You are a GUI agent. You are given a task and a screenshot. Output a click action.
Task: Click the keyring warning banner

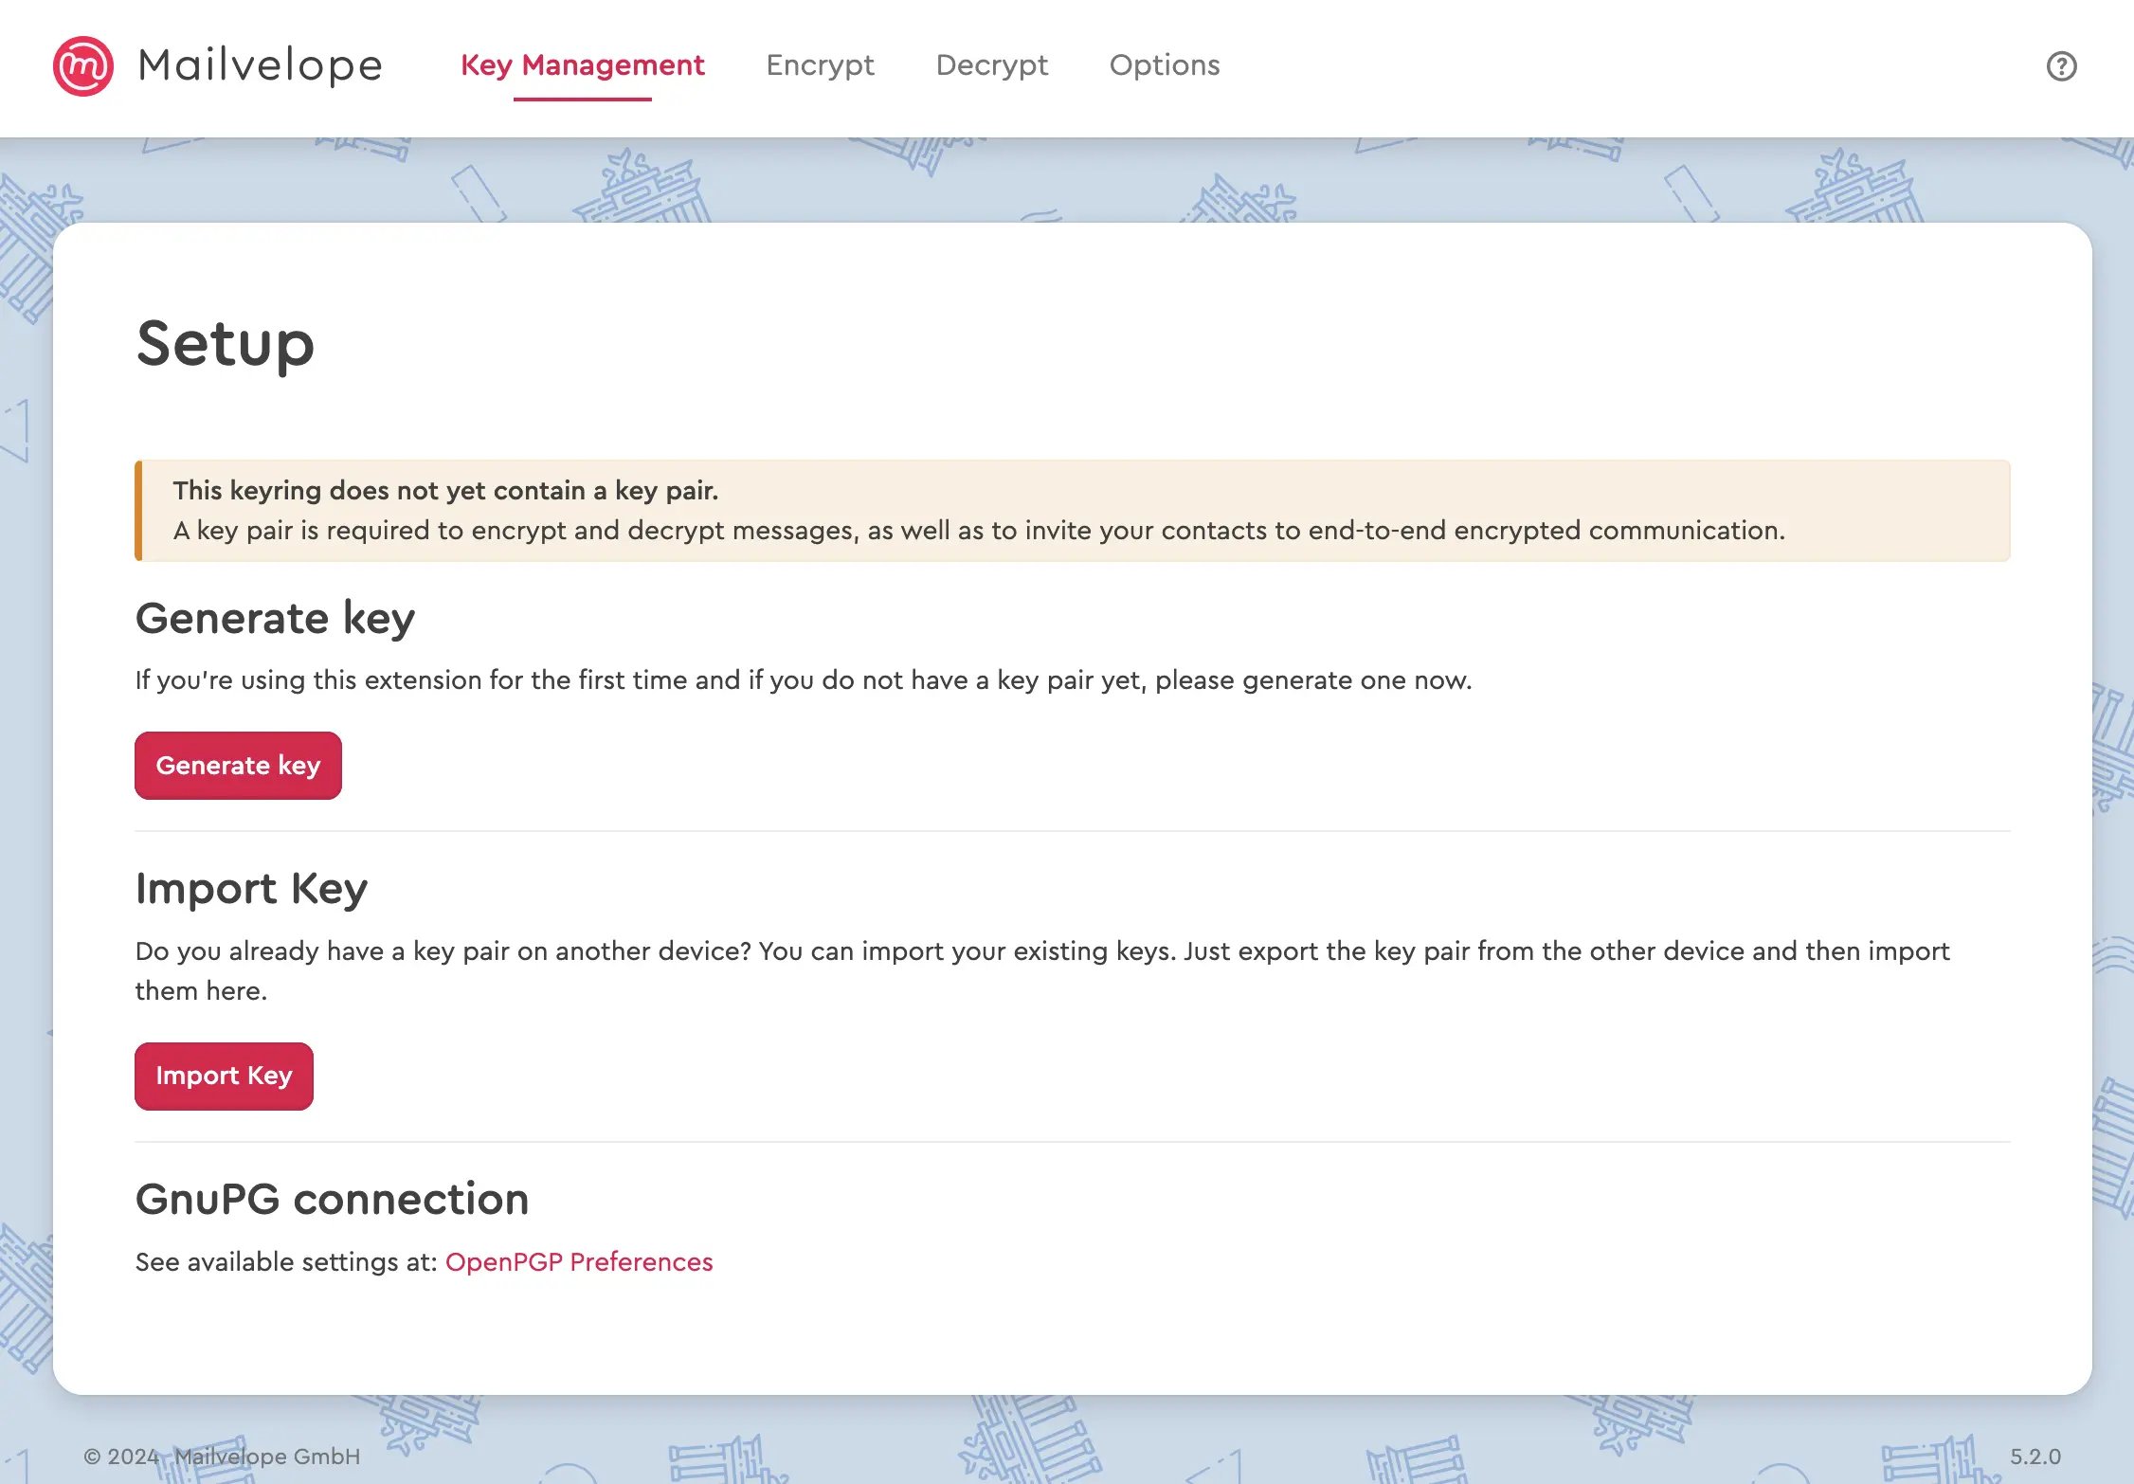click(1071, 511)
